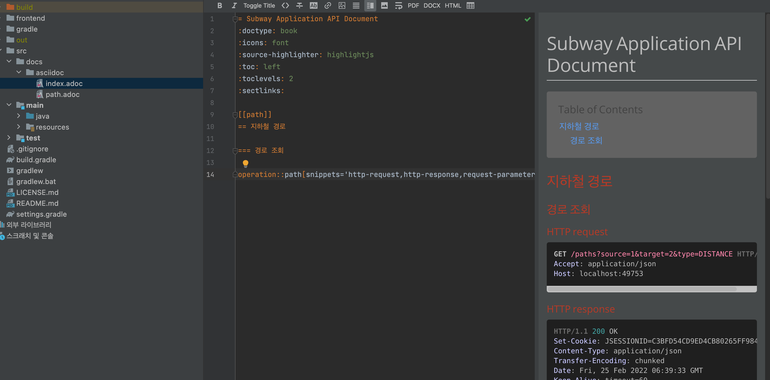
Task: Click Toggle Title in the toolbar
Action: pos(259,5)
